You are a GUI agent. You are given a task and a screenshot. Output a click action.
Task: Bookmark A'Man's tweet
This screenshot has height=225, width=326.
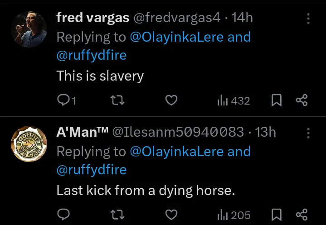[x=275, y=214]
